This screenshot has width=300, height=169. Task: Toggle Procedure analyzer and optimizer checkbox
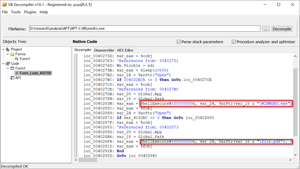point(234,42)
